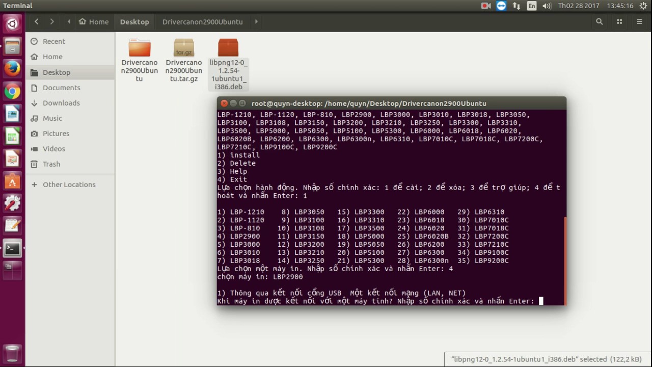Screen dimensions: 652x367
Task: Open the Ubuntu Dash search launcher
Action: [12, 23]
